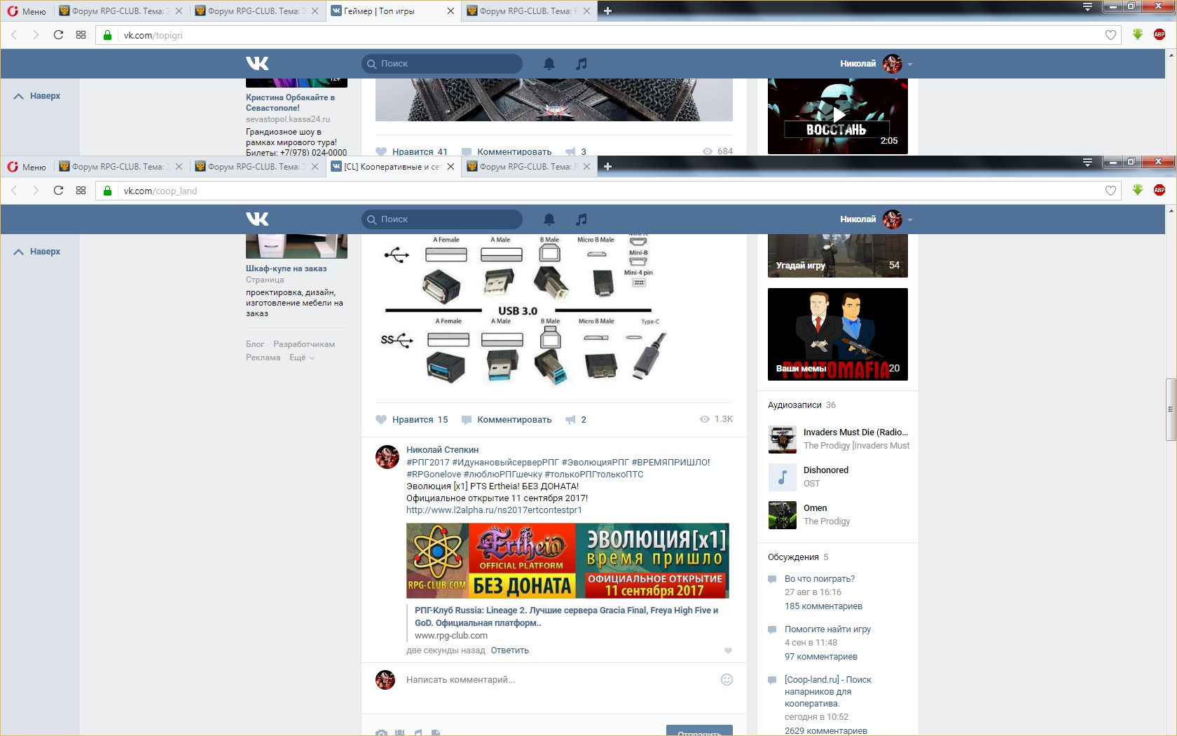Focus Поиск field in coop_land window
1177x736 pixels.
click(x=442, y=219)
